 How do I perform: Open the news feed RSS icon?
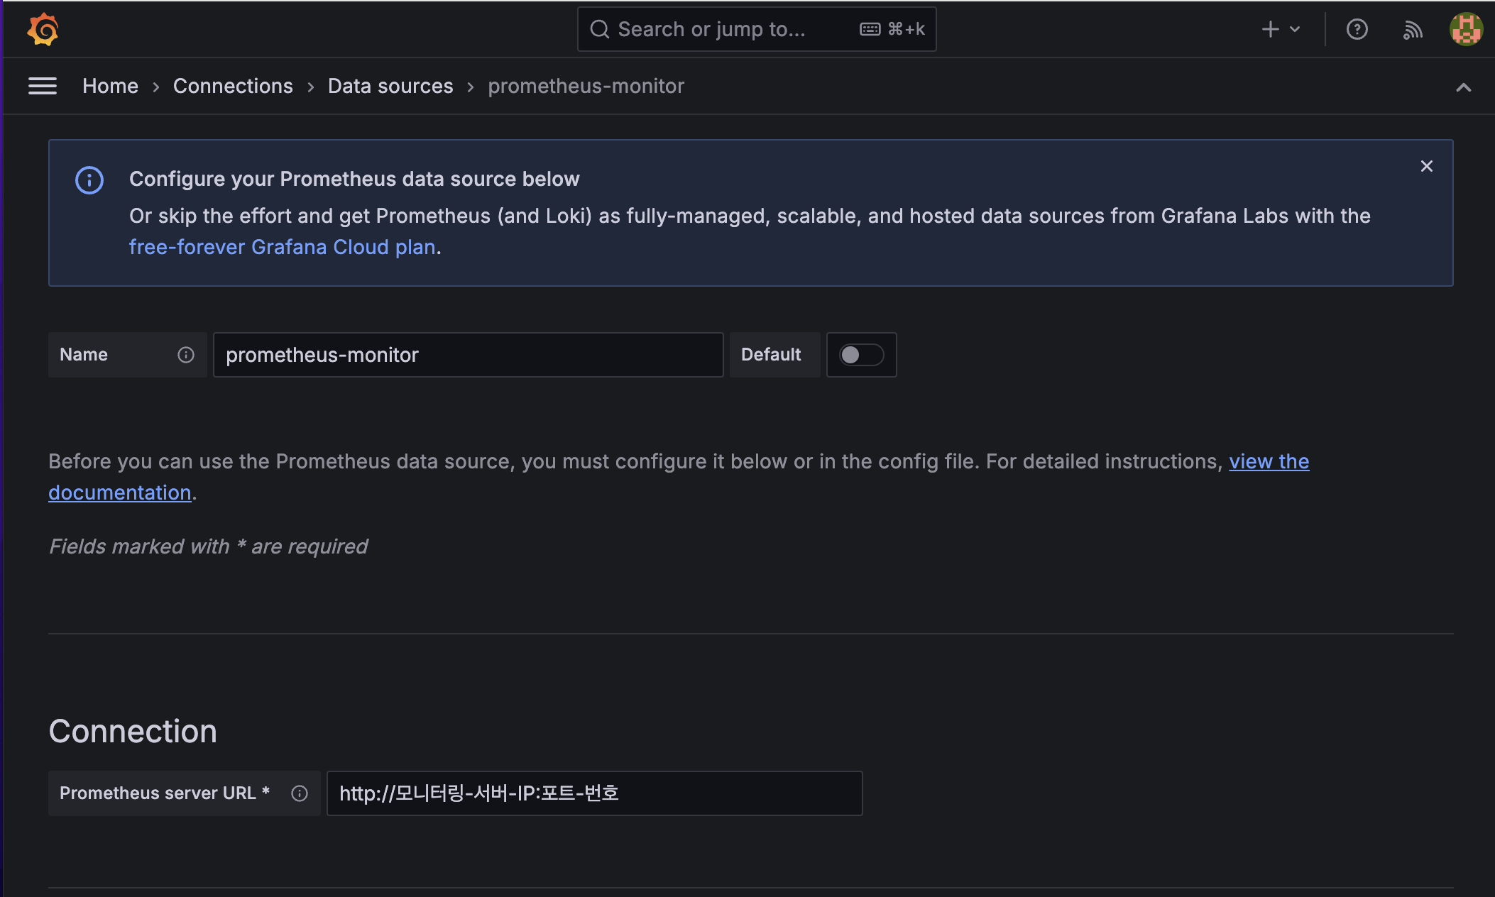(x=1413, y=29)
